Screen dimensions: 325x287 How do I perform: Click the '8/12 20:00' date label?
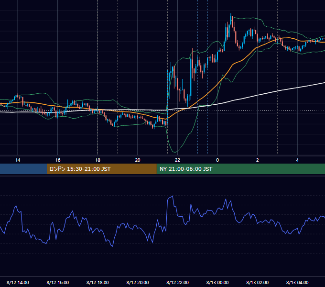click(x=138, y=282)
